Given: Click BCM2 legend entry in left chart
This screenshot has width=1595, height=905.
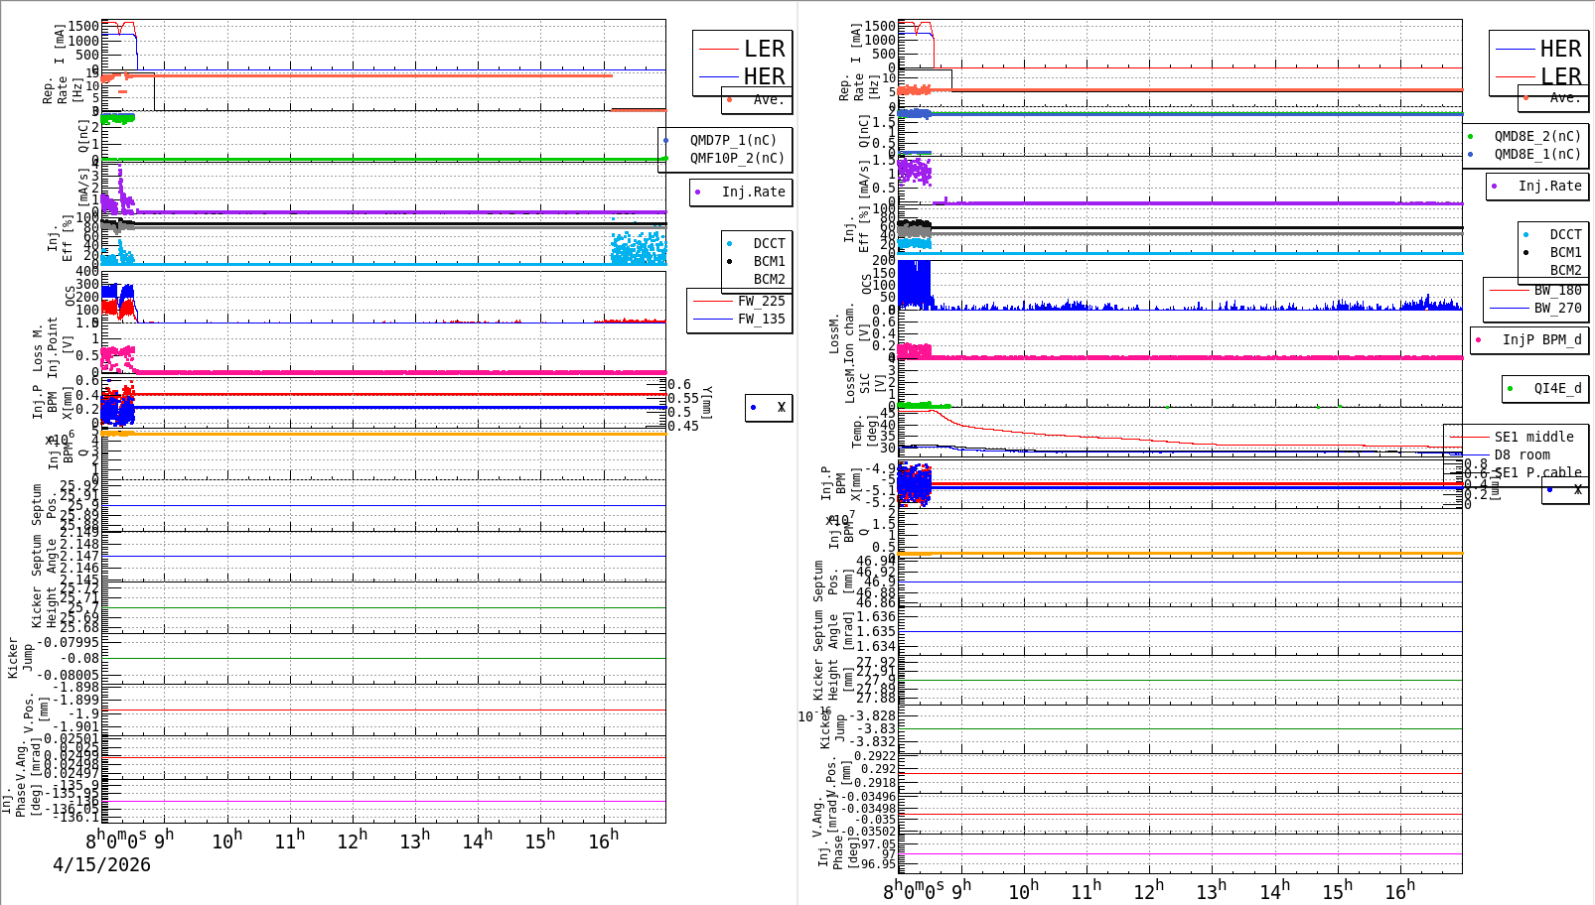Looking at the screenshot, I should [x=769, y=279].
